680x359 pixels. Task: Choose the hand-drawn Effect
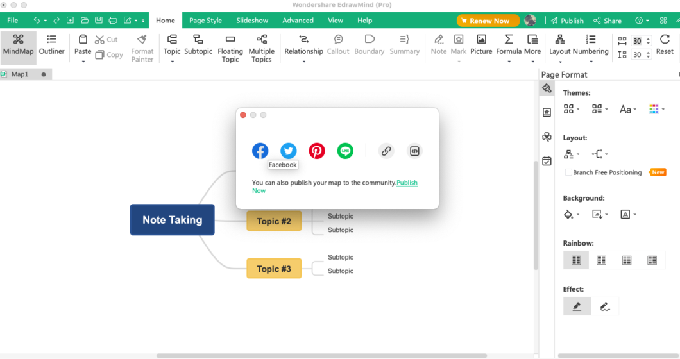point(604,306)
